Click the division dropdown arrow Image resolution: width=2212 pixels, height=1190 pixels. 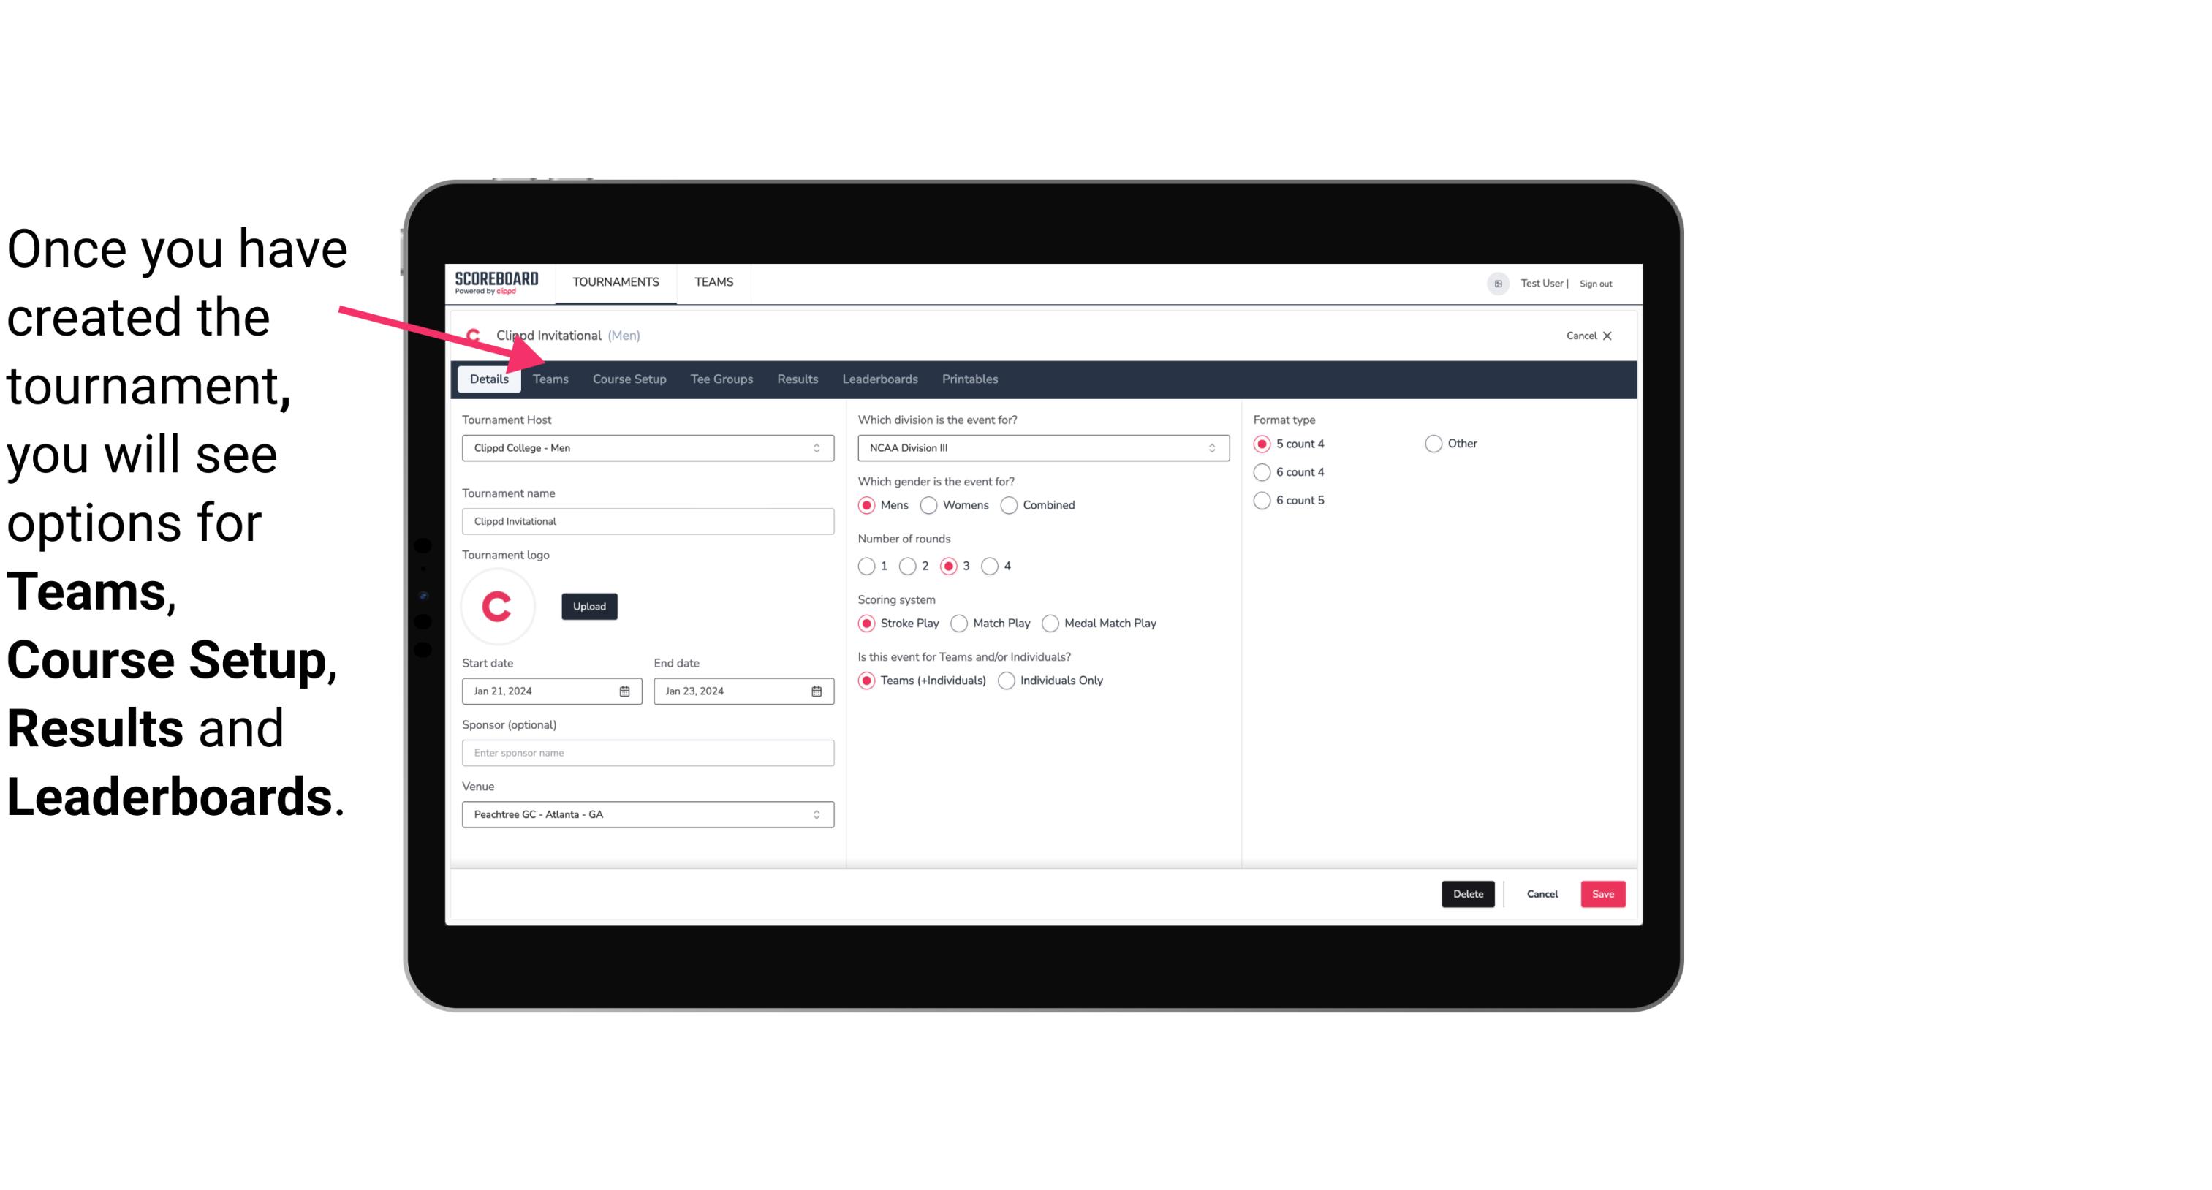(1207, 447)
